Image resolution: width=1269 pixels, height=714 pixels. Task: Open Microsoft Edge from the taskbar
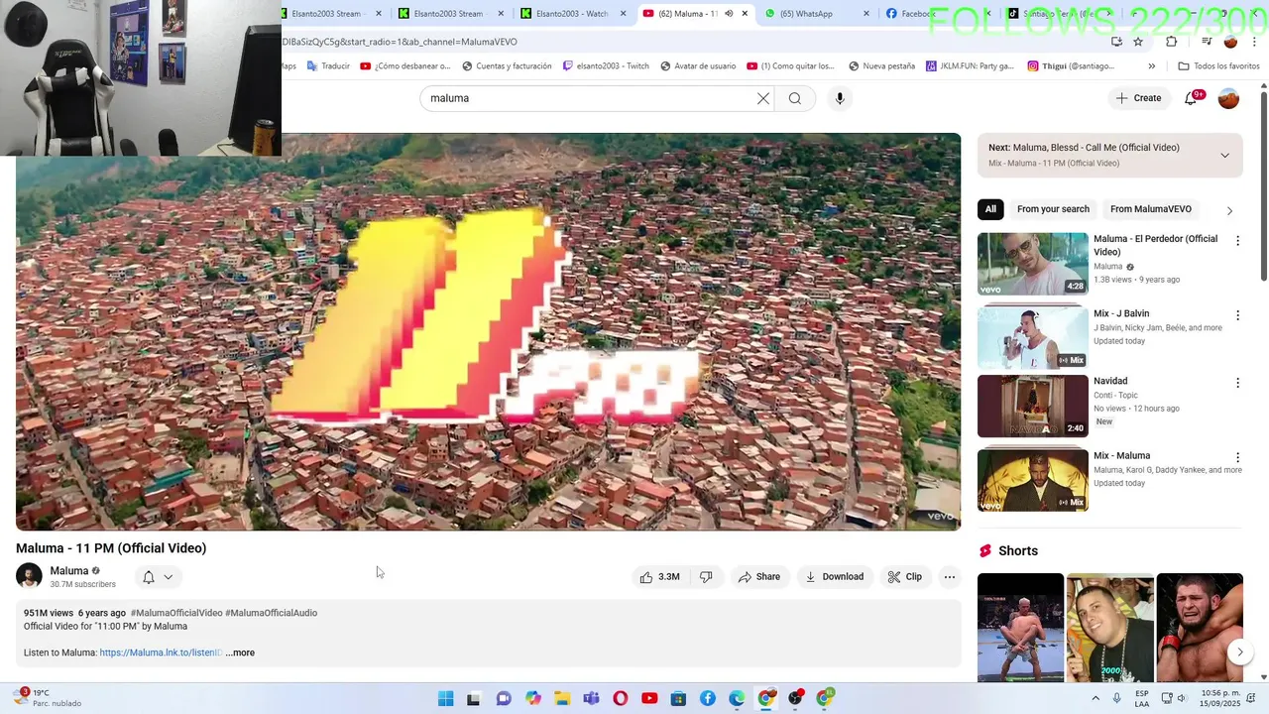pos(737,698)
